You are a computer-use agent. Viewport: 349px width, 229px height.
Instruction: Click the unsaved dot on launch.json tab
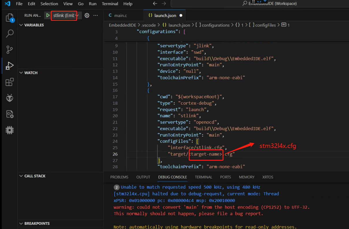point(181,15)
